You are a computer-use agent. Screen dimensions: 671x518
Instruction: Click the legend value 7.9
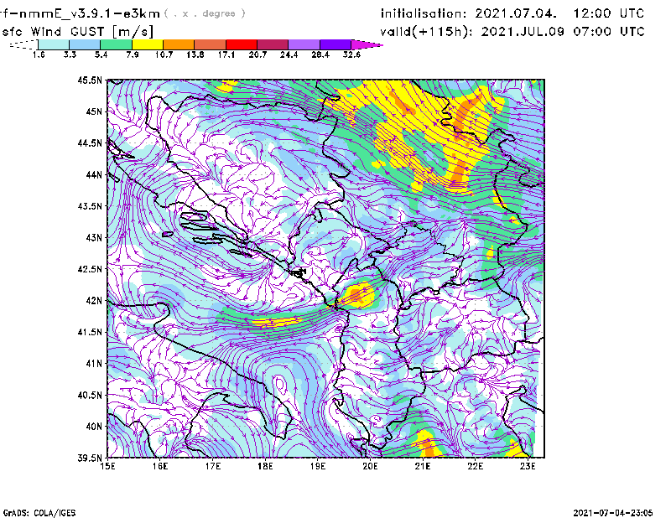pos(133,54)
